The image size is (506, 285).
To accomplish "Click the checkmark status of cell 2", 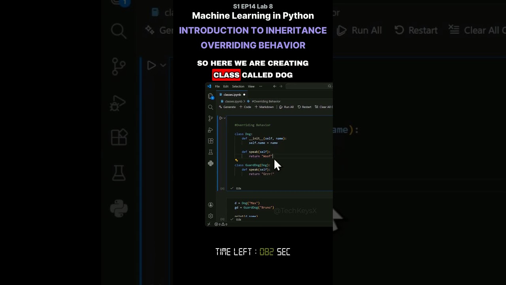I will (232, 188).
